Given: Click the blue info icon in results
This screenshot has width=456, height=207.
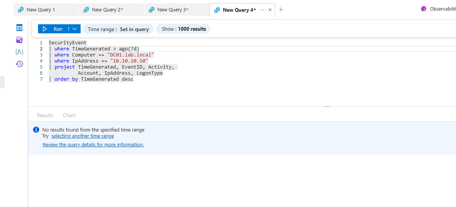Looking at the screenshot, I should (x=36, y=130).
